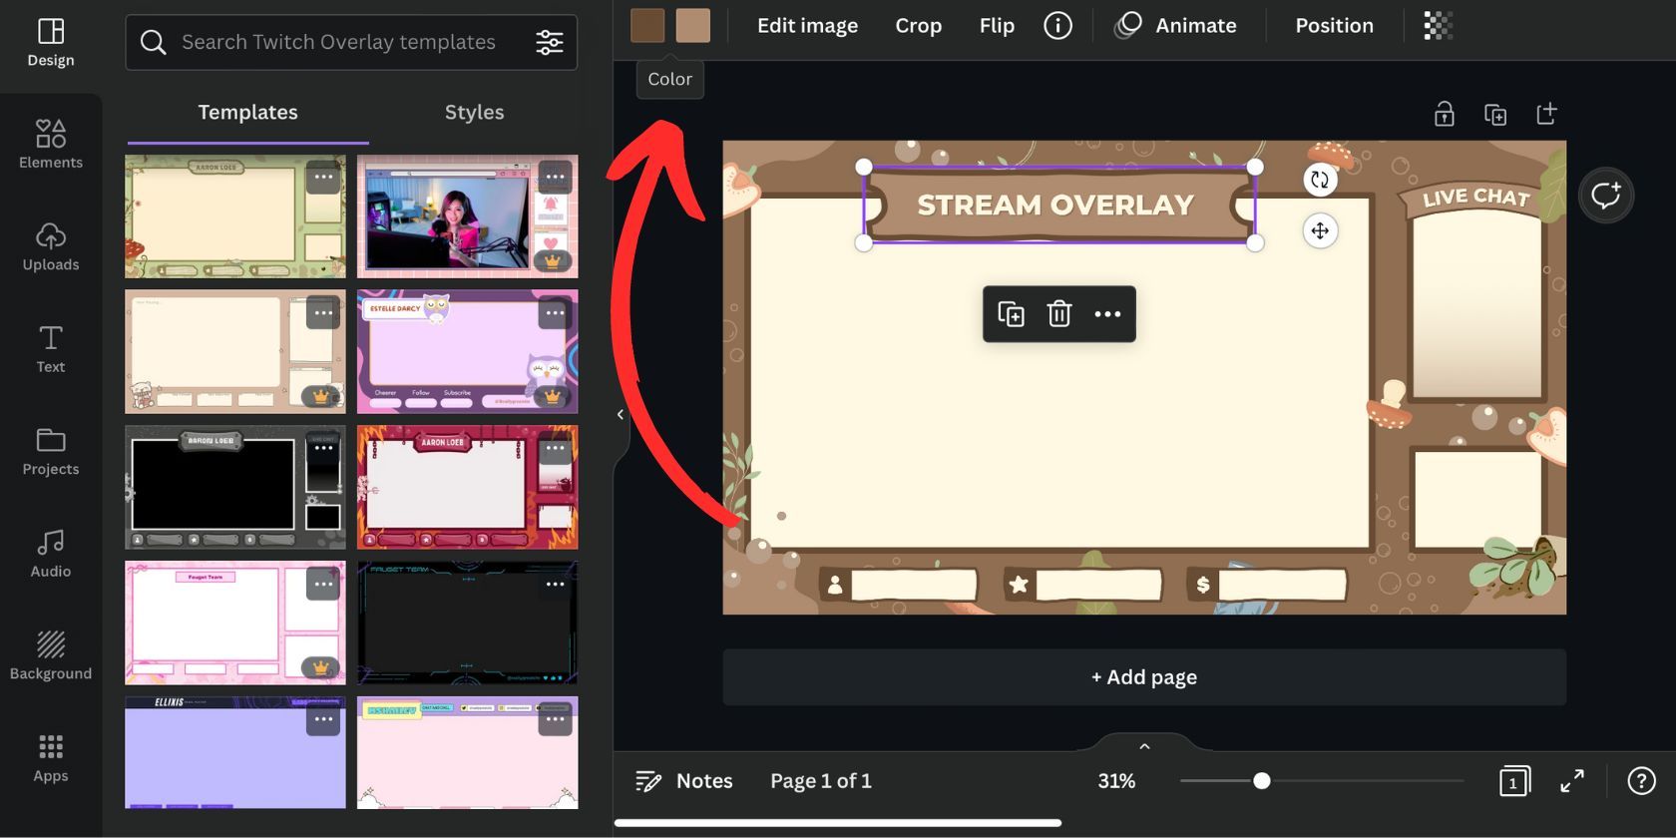Image resolution: width=1676 pixels, height=838 pixels.
Task: Toggle fullscreen presentation mode
Action: click(1572, 781)
